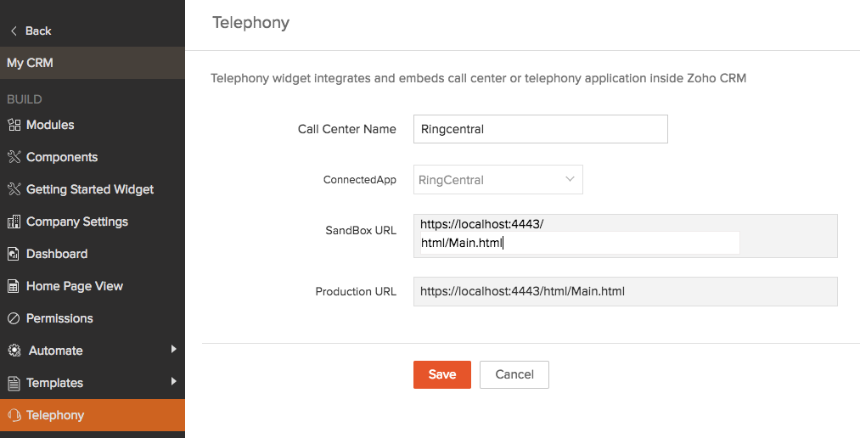Image resolution: width=860 pixels, height=438 pixels.
Task: Click the Home Page View icon
Action: coord(14,286)
